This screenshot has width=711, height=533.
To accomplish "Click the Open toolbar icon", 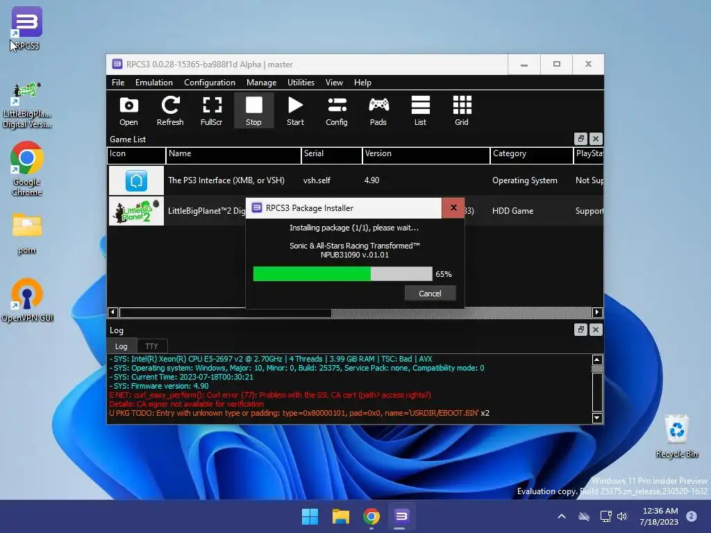I will click(x=128, y=110).
